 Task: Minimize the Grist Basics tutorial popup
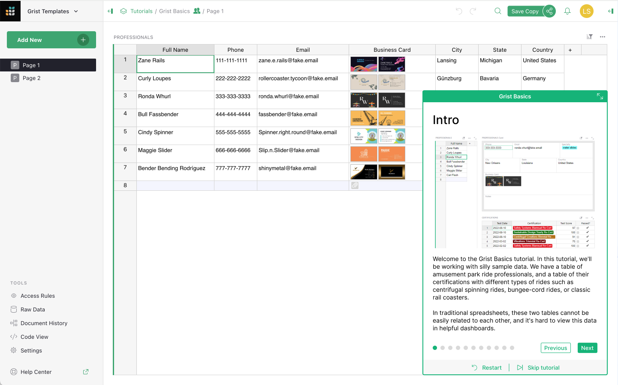600,96
